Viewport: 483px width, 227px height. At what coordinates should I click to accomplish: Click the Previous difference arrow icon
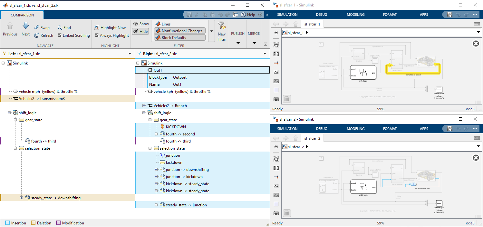[x=10, y=26]
